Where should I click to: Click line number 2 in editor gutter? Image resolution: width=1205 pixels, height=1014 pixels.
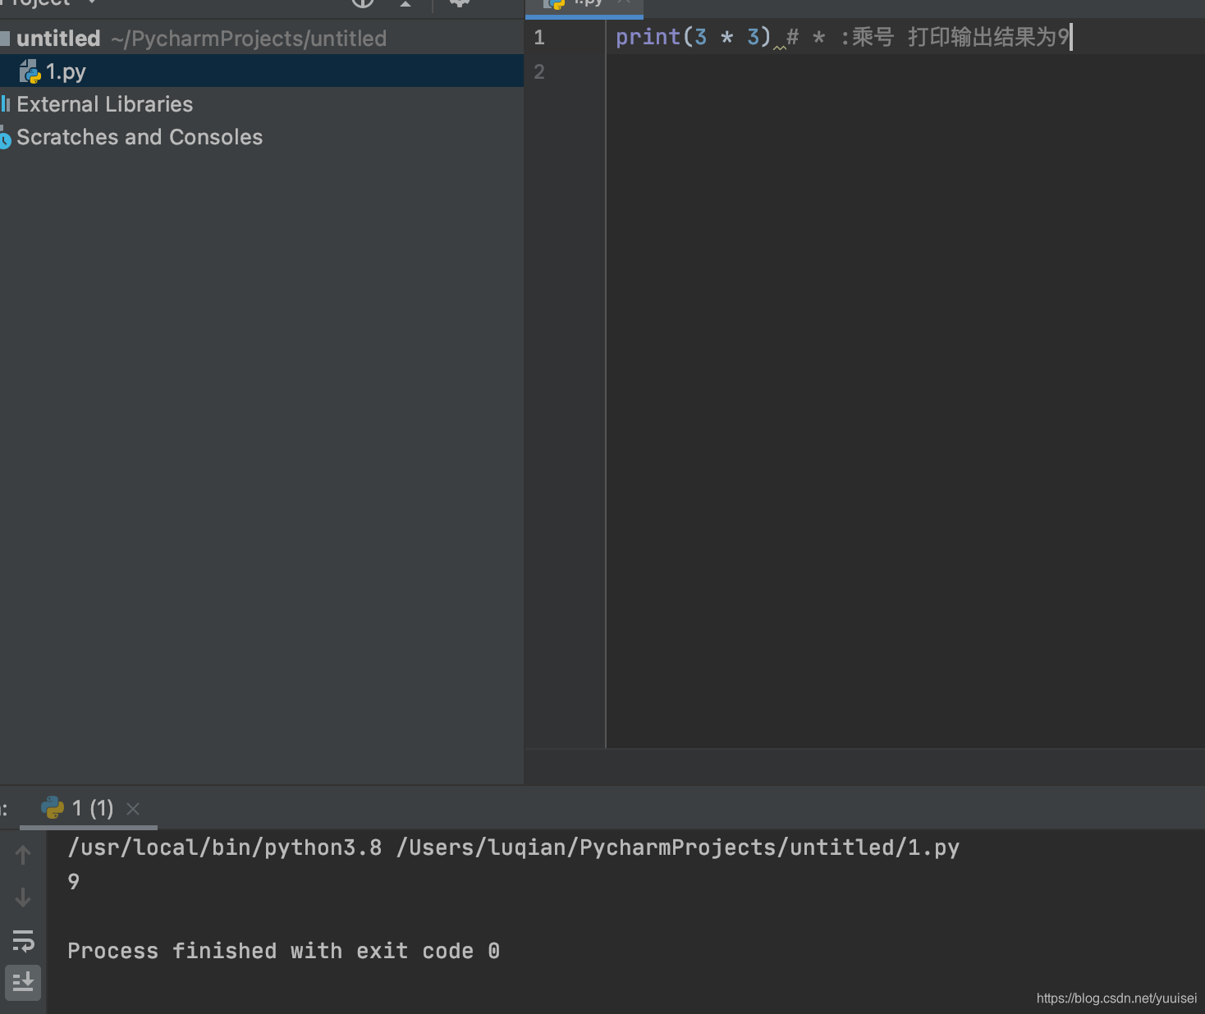click(x=539, y=72)
